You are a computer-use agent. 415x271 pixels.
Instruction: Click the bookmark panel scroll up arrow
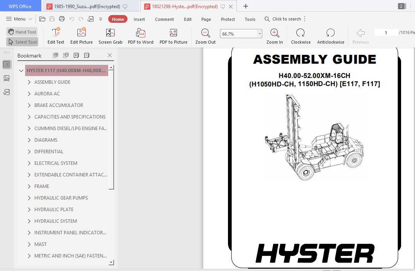click(111, 68)
